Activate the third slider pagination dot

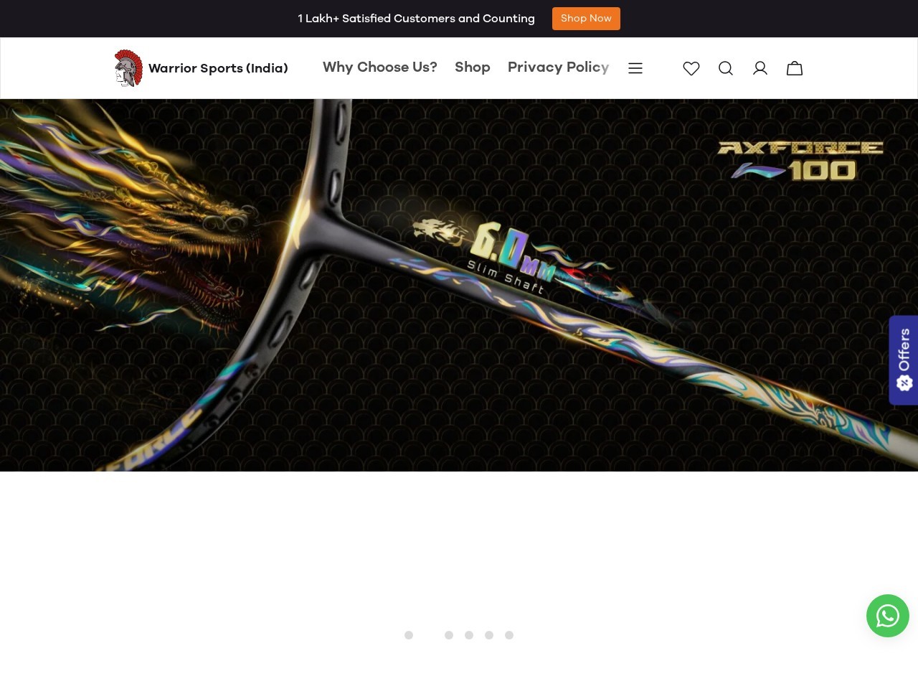point(469,635)
